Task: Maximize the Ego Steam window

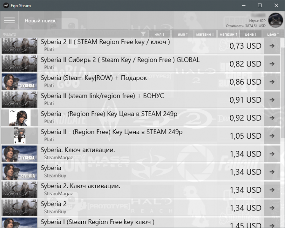Action: coord(260,5)
